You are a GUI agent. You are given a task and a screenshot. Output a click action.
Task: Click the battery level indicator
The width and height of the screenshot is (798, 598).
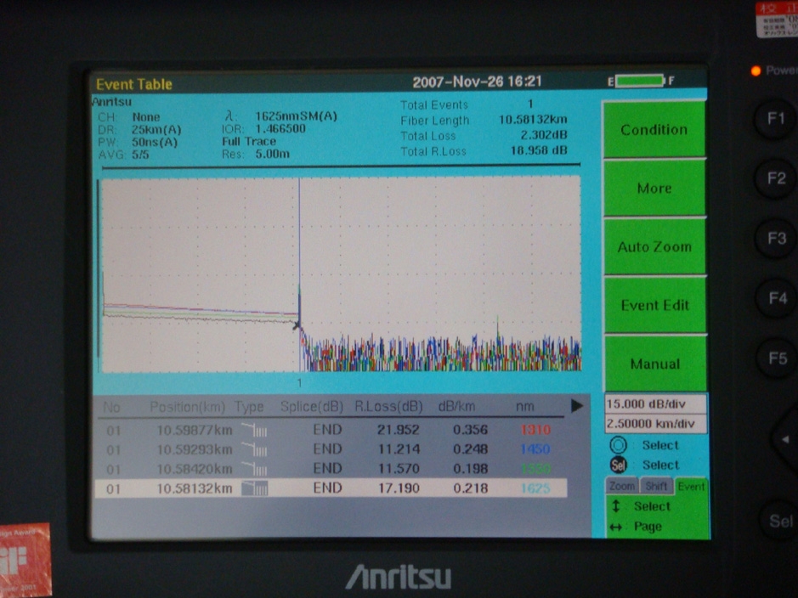click(x=640, y=81)
